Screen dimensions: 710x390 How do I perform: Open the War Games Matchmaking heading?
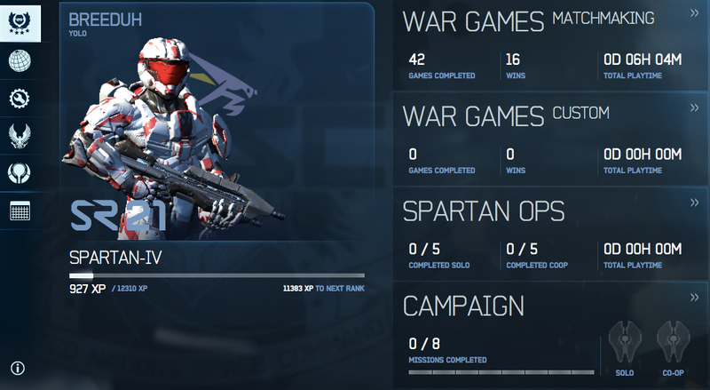pos(528,21)
